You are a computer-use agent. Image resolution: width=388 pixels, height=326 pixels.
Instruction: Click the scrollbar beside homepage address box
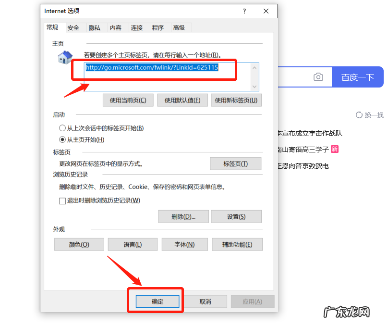coord(255,77)
